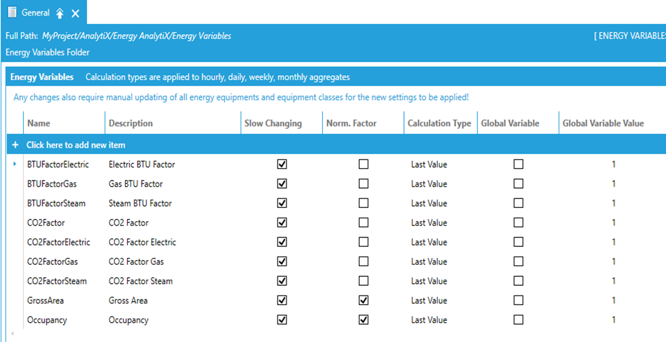Viewport: 666px width, 342px height.
Task: Enable Norm. Factor for CO2Factor
Action: 363,222
